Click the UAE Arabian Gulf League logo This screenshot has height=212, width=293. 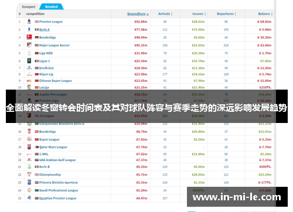29,160
